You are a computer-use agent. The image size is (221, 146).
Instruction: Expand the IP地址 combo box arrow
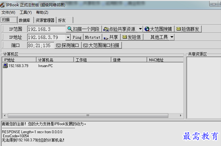click(x=68, y=37)
